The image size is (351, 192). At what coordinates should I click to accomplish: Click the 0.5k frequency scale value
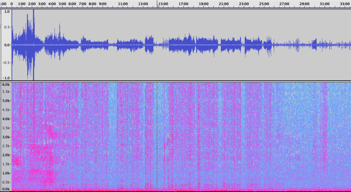point(6,182)
